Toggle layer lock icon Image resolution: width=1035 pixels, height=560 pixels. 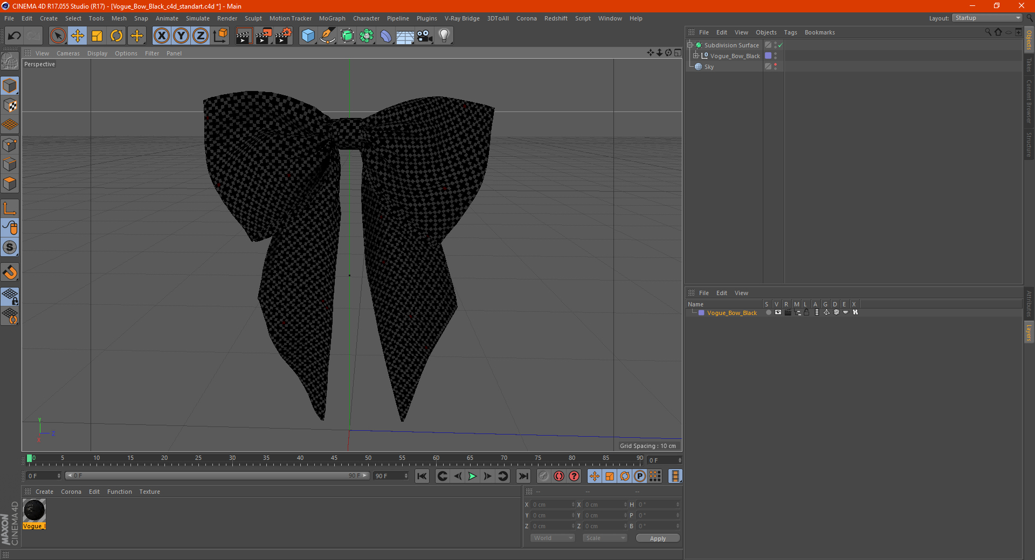(x=806, y=312)
